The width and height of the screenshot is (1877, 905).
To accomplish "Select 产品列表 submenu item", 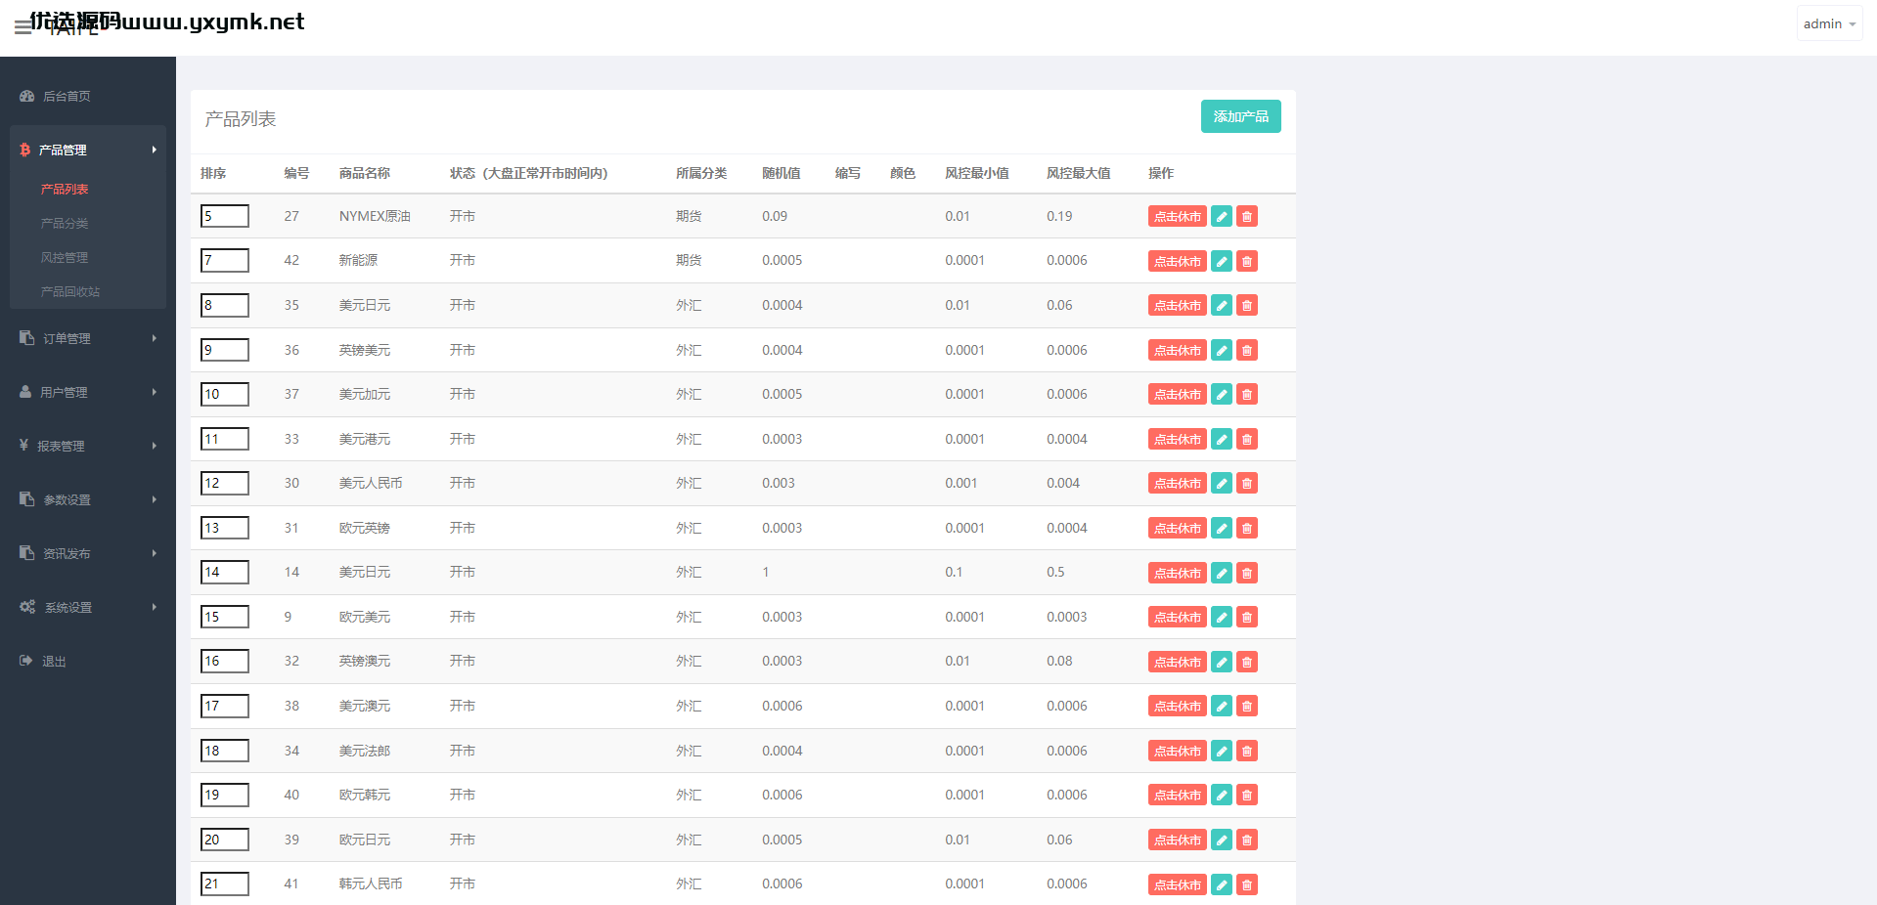I will click(x=65, y=189).
